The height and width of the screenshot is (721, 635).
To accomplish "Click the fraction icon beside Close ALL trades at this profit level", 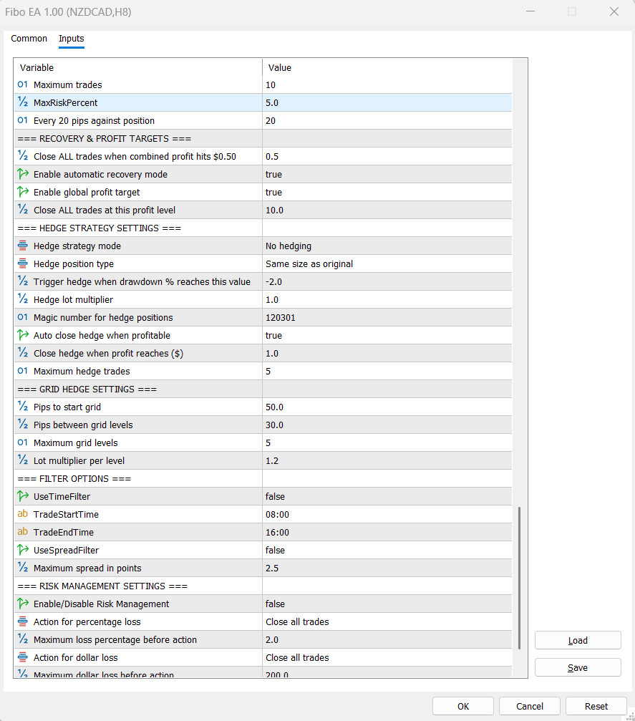I will point(22,210).
